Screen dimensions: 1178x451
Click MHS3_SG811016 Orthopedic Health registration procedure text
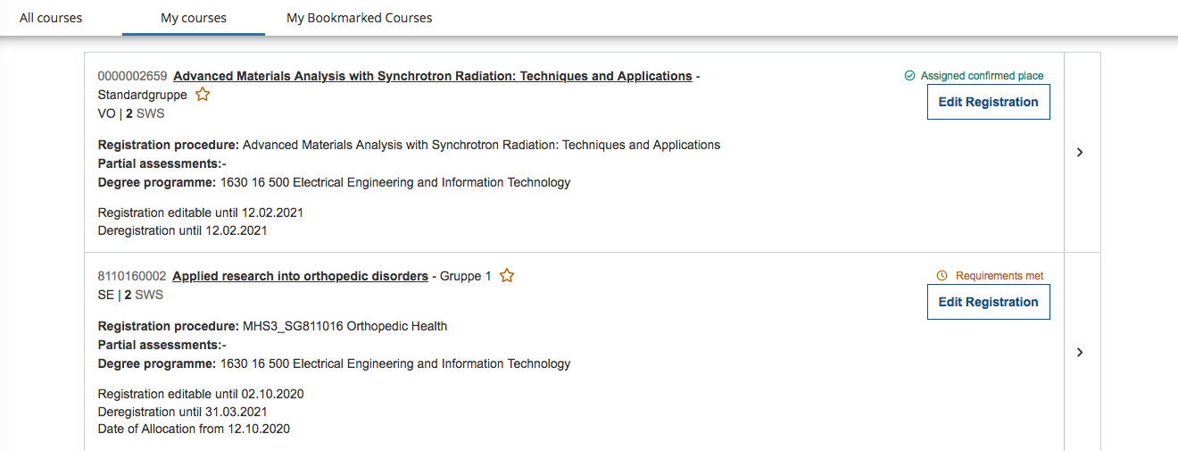(x=344, y=326)
